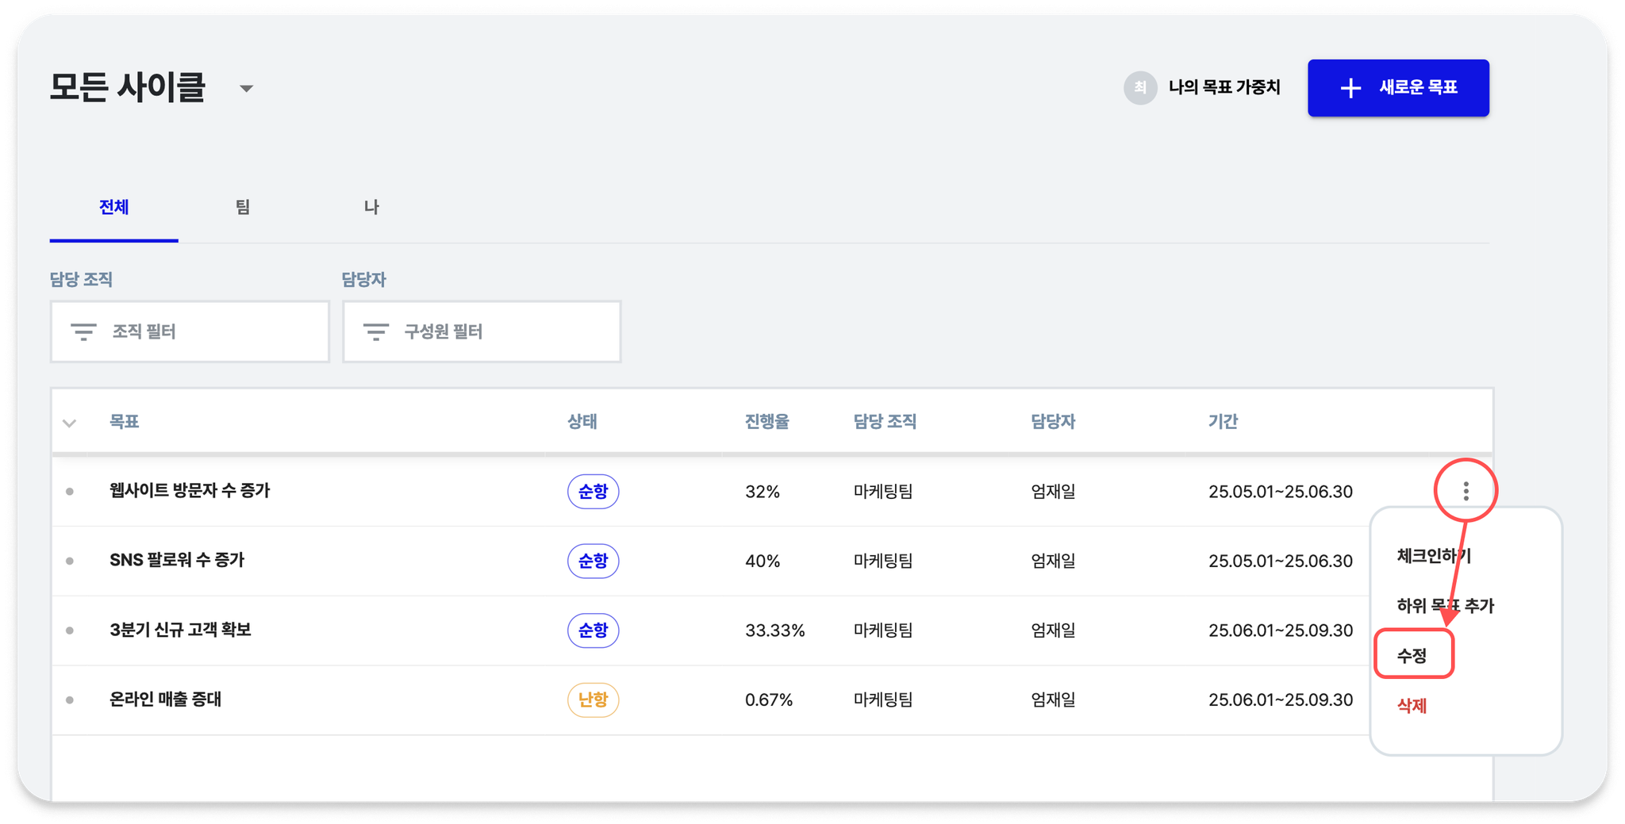Click the 난항 badge for 온라인 매출 증대
1625x824 pixels.
tap(593, 699)
